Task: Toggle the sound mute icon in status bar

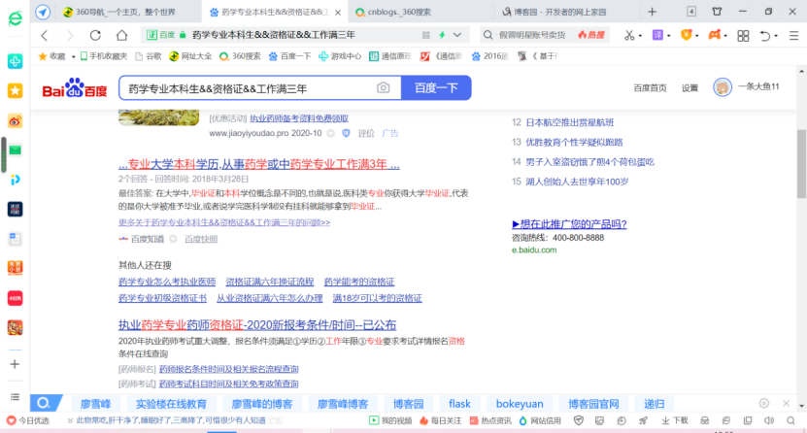Action: click(x=769, y=420)
